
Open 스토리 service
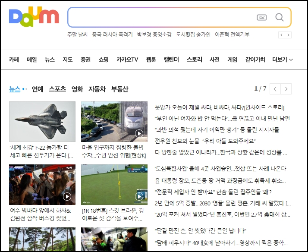[x=194, y=60]
